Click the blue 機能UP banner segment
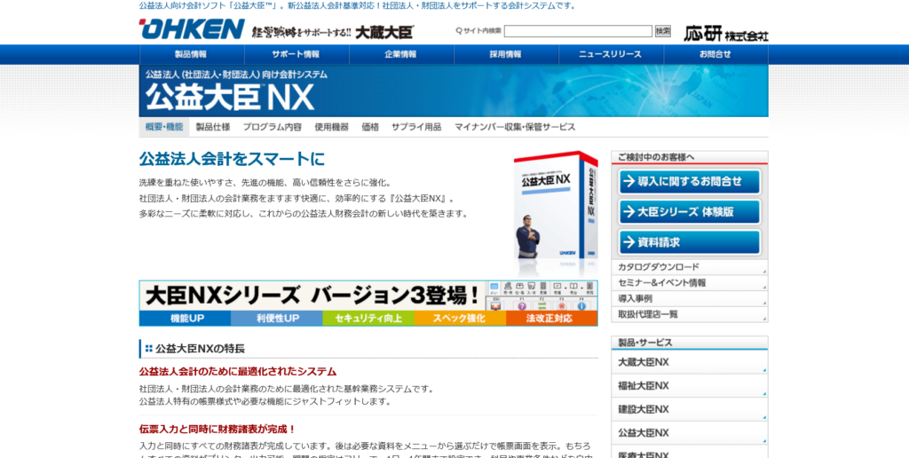The height and width of the screenshot is (458, 909). [x=186, y=319]
